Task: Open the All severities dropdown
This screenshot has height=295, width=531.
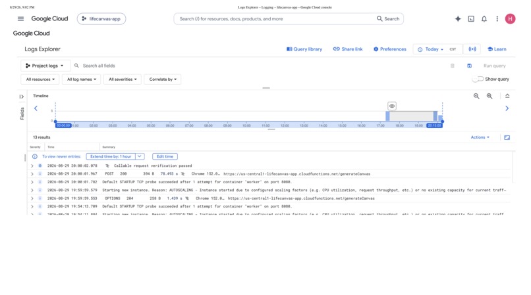Action: click(x=123, y=79)
